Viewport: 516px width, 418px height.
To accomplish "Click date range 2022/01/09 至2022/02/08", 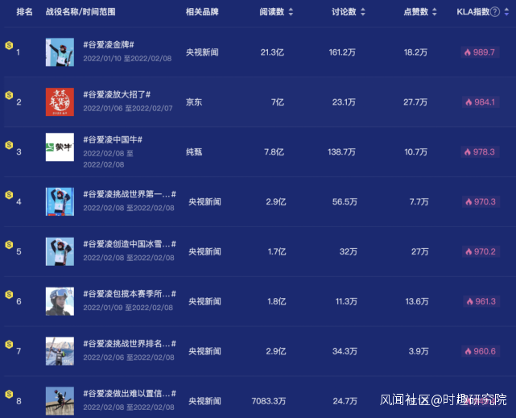I will [x=128, y=308].
